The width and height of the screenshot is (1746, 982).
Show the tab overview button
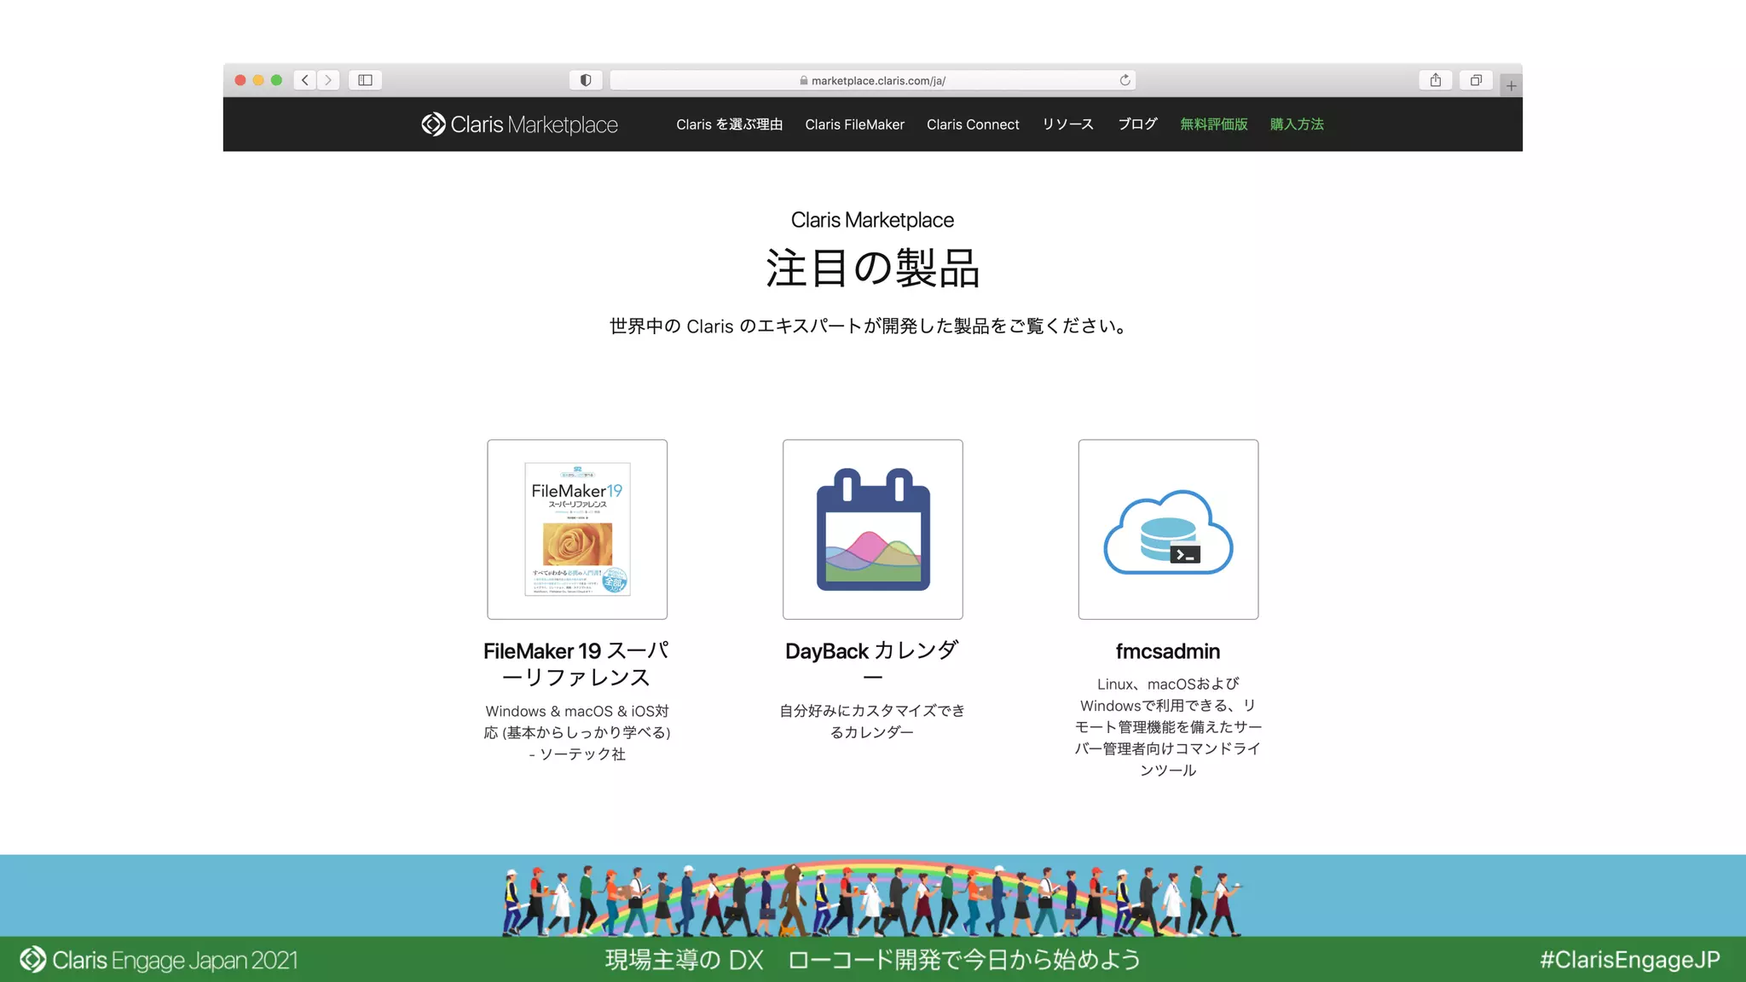1476,80
